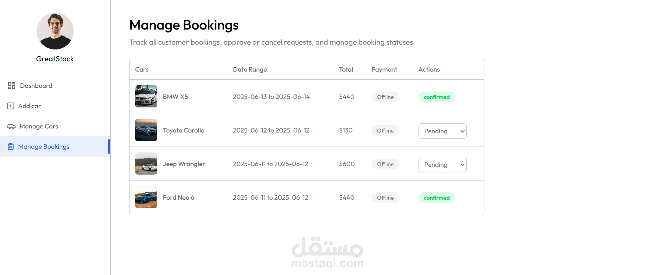Screen dimensions: 655x275
Task: Click the GreatStack profile avatar
Action: click(x=55, y=31)
